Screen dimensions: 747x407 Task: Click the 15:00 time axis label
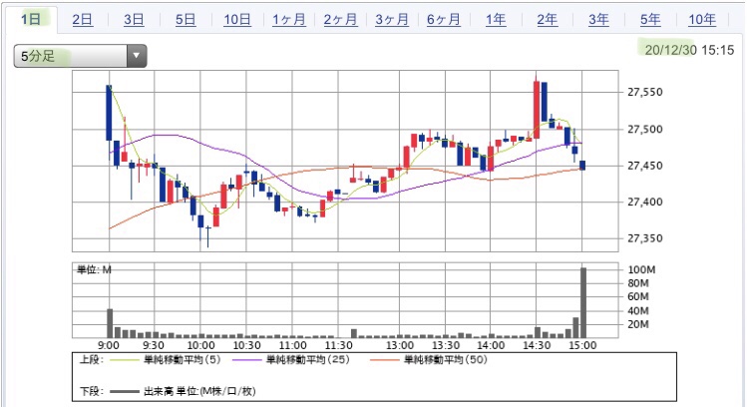582,345
